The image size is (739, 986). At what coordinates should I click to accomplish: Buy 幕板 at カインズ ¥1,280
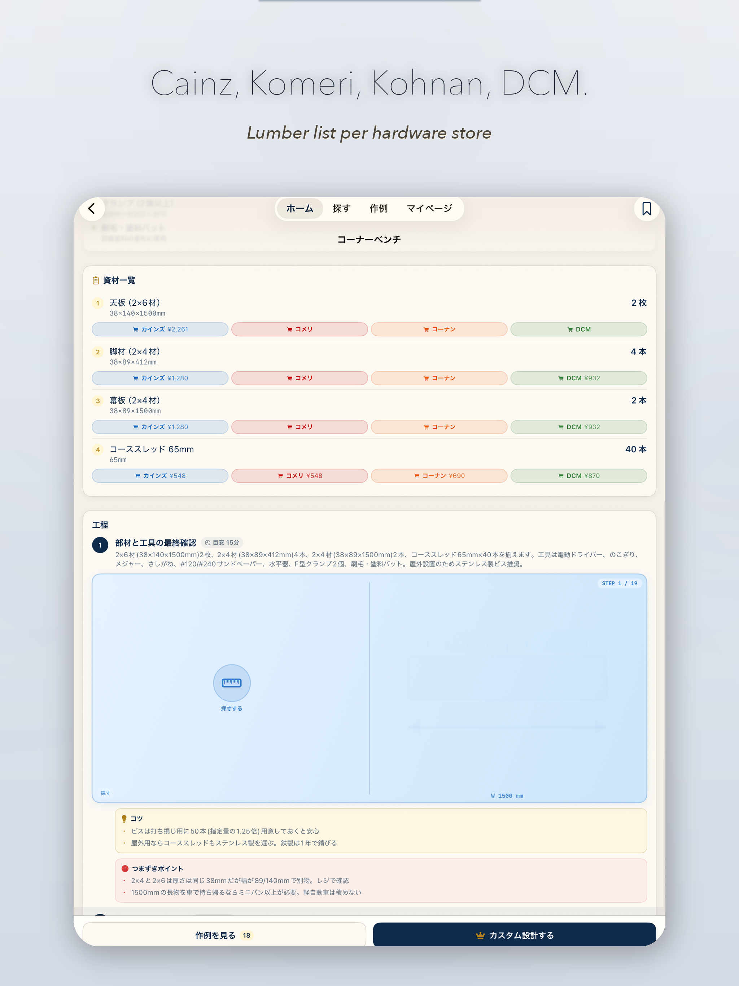coord(160,427)
